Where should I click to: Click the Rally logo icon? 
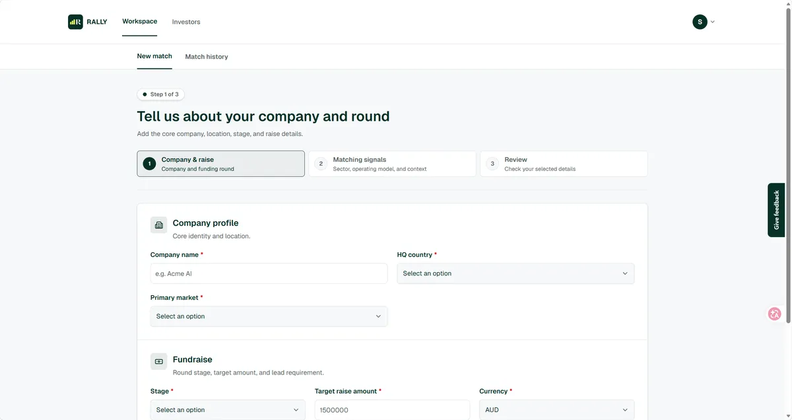pos(75,22)
